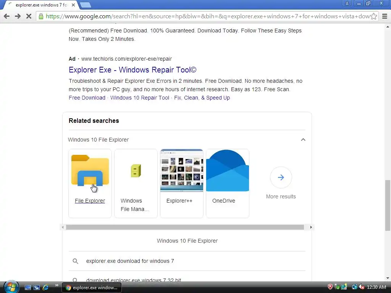Click the 12:30 AM system clock
The width and height of the screenshot is (391, 293).
376,287
